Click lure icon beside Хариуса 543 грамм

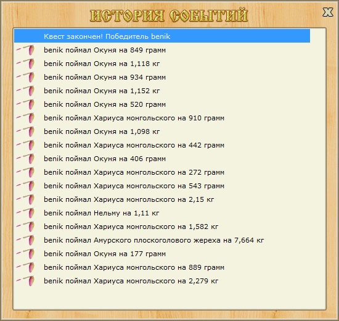pyautogui.click(x=25, y=186)
